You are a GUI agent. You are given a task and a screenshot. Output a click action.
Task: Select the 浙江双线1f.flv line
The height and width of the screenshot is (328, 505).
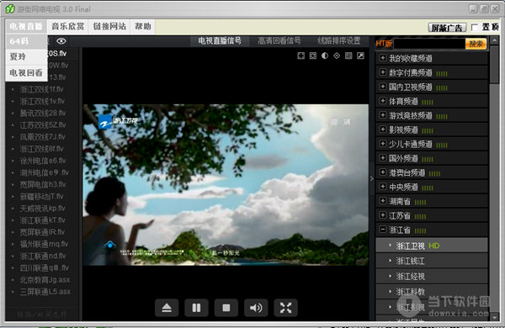tap(42, 89)
